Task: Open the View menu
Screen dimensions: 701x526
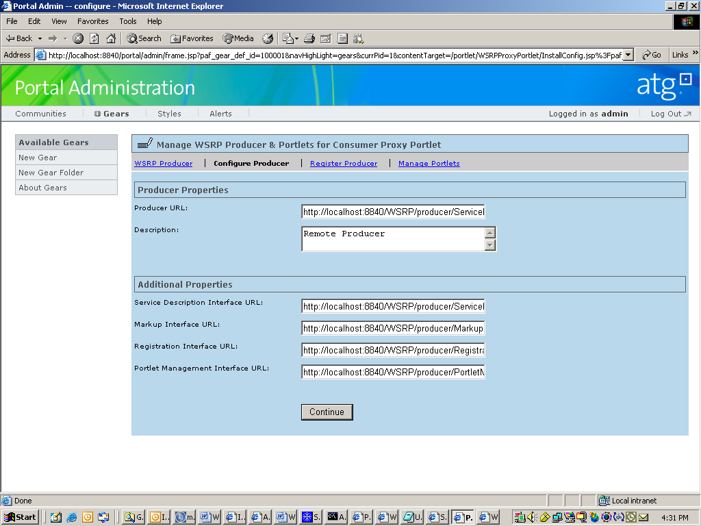Action: (59, 21)
